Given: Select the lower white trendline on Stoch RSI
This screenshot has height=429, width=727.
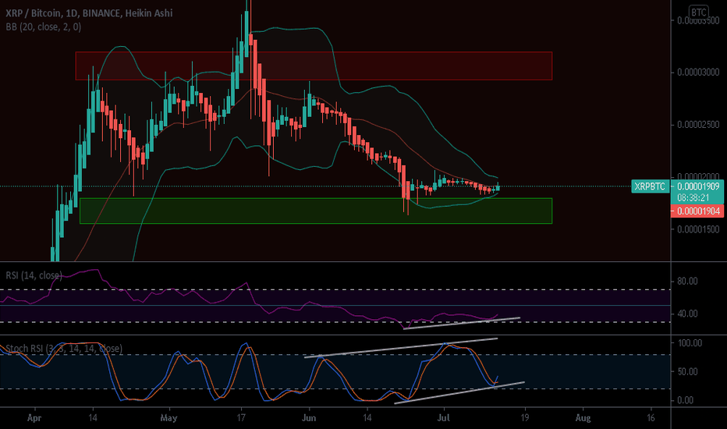Looking at the screenshot, I should [459, 393].
